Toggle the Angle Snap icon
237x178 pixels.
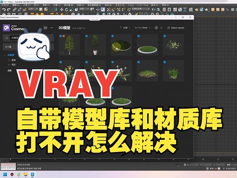pyautogui.click(x=113, y=10)
